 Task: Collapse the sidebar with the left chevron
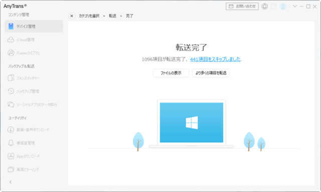click(x=11, y=182)
